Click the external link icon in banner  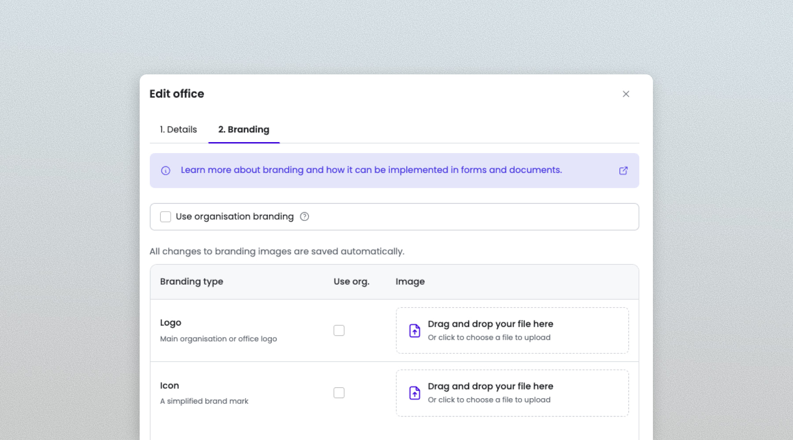pos(623,171)
